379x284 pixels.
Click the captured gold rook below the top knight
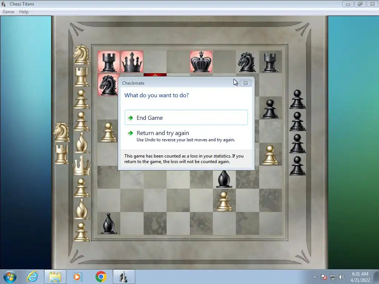(81, 77)
